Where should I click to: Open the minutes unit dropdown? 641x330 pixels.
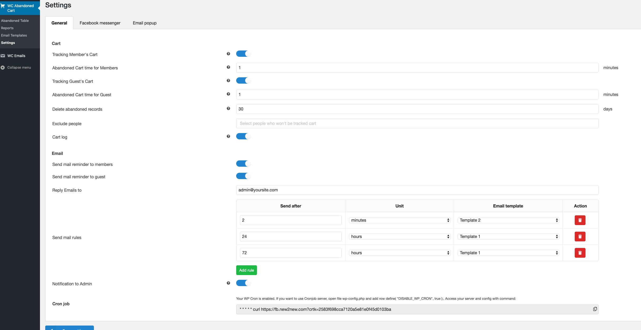coord(399,220)
